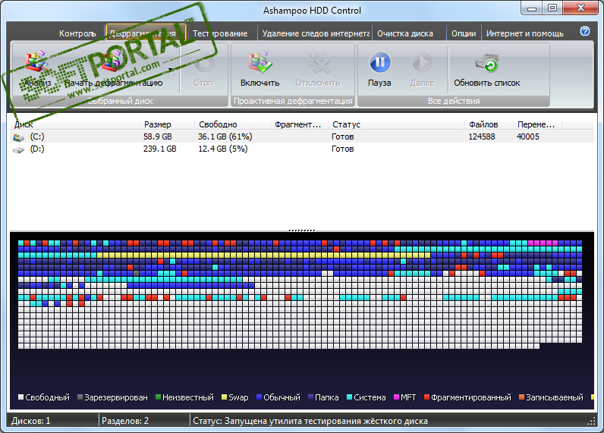The height and width of the screenshot is (433, 604).
Task: Click the 12.4 GB (5%) free value
Action: (222, 149)
